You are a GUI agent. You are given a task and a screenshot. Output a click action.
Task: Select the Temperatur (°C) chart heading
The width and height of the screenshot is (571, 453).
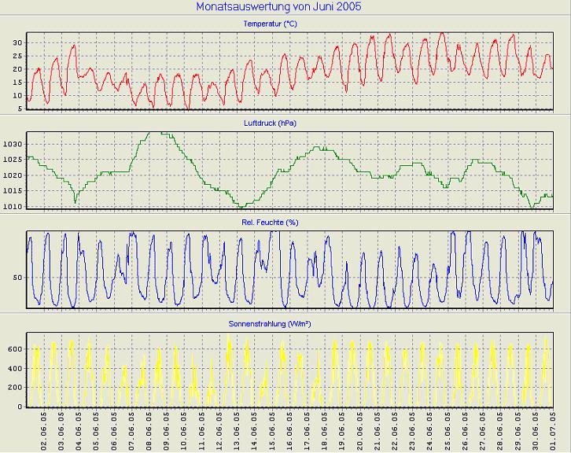coord(270,24)
